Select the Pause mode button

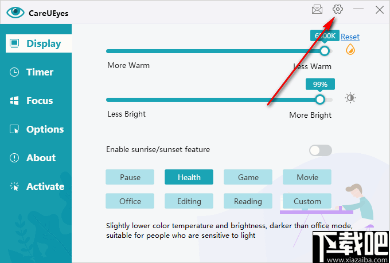tap(130, 177)
